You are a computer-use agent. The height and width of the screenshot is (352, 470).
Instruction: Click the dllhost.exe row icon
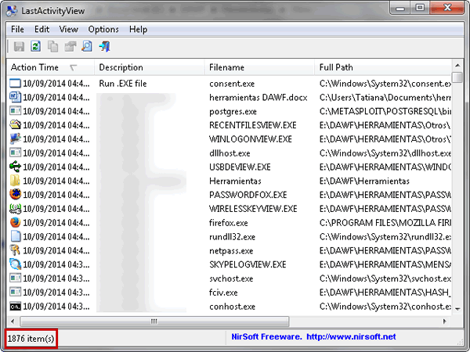(15, 153)
